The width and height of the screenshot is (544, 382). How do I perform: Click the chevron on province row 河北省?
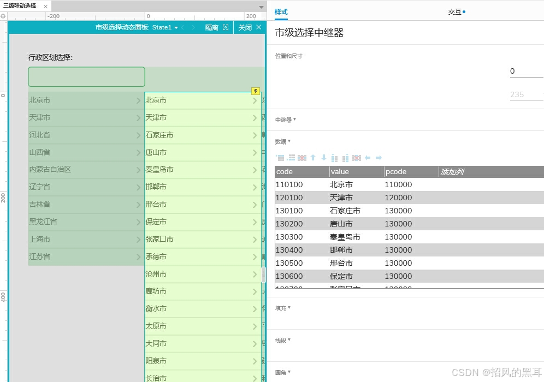(x=138, y=135)
